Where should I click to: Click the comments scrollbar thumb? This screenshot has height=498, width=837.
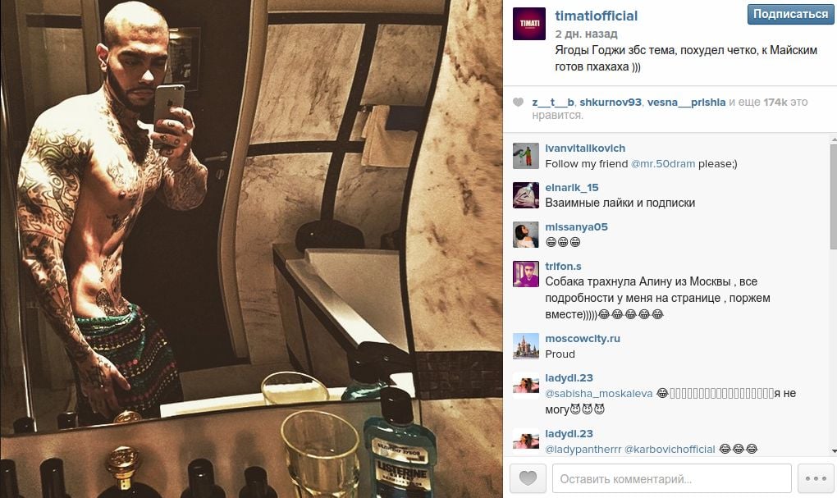pos(833,196)
